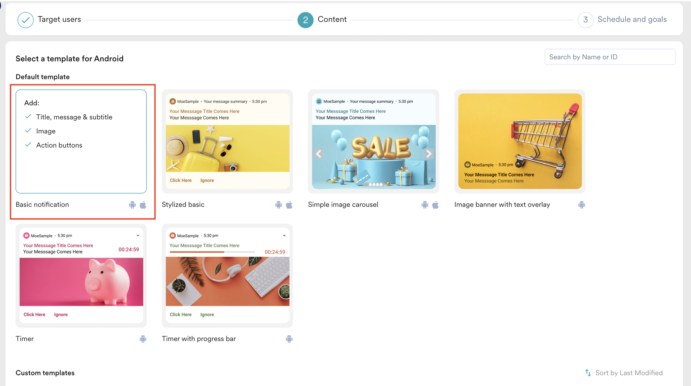The height and width of the screenshot is (386, 691).
Task: Click Android icon under Basic notification
Action: pos(132,205)
